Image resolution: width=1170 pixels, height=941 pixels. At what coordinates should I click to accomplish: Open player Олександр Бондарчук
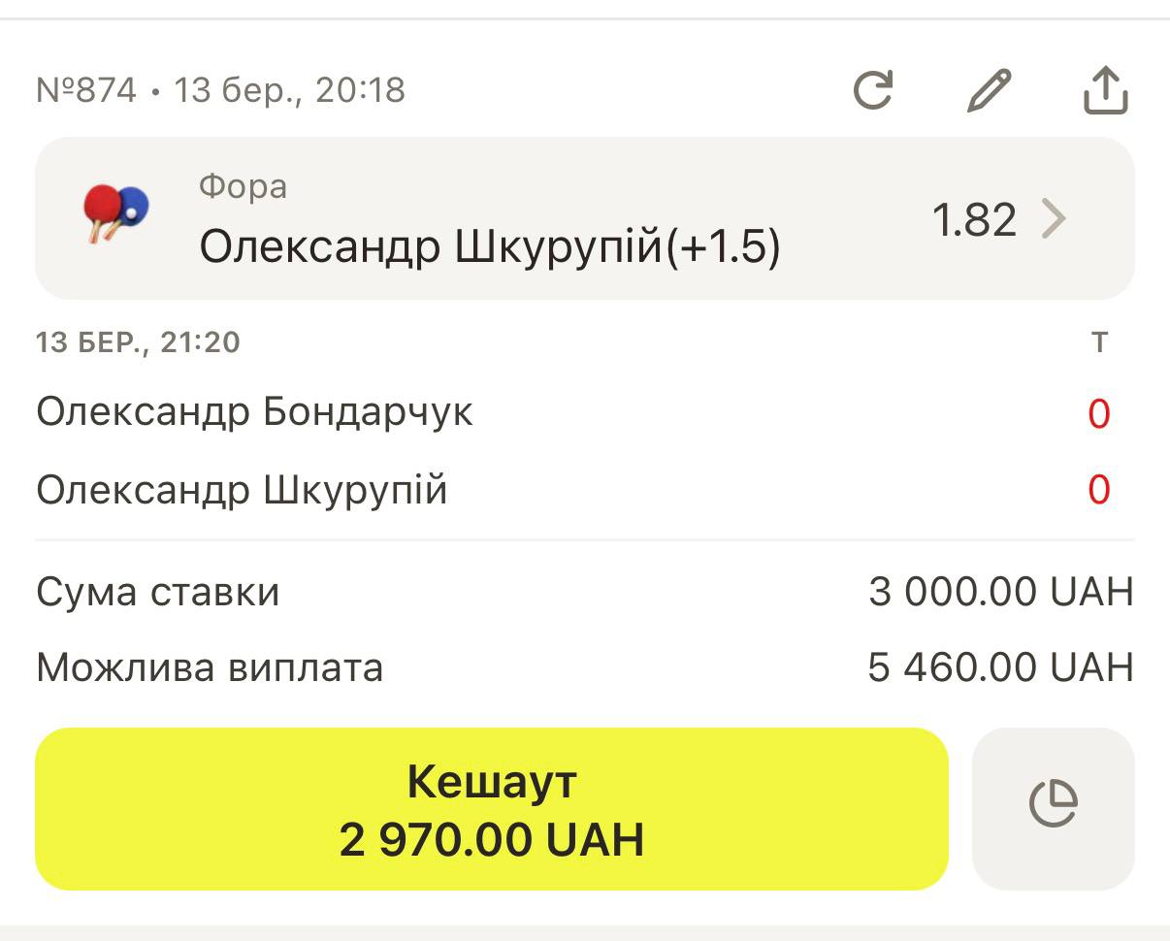(x=254, y=412)
